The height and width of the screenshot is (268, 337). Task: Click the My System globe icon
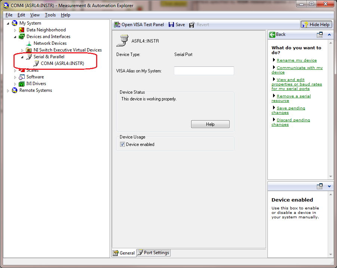click(x=15, y=23)
